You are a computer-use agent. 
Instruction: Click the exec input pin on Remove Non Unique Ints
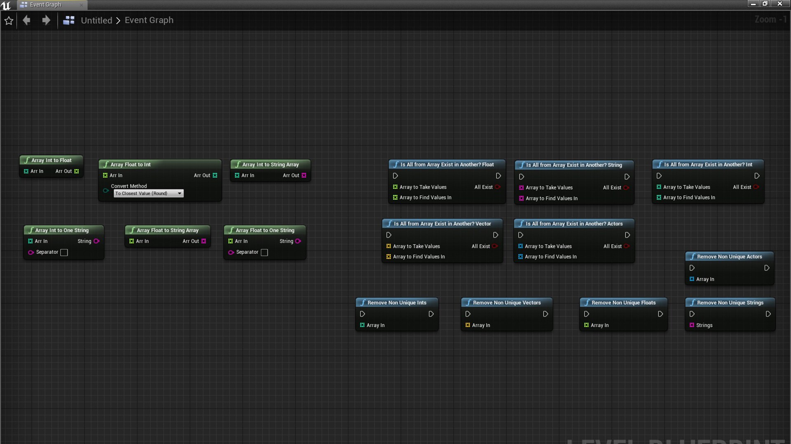pos(363,314)
